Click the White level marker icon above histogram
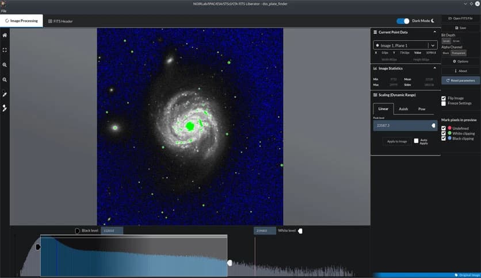 coord(300,231)
